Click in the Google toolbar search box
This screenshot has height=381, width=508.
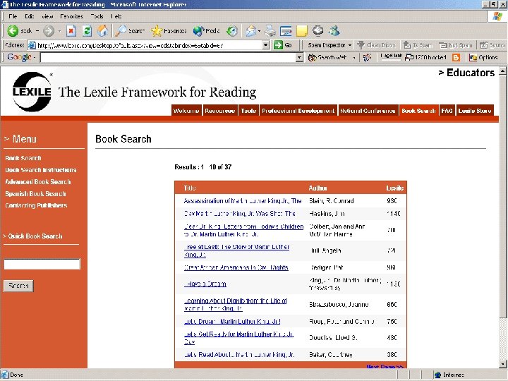[x=168, y=58]
